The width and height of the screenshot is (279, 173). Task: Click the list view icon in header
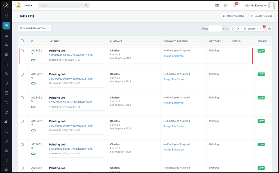pyautogui.click(x=217, y=5)
